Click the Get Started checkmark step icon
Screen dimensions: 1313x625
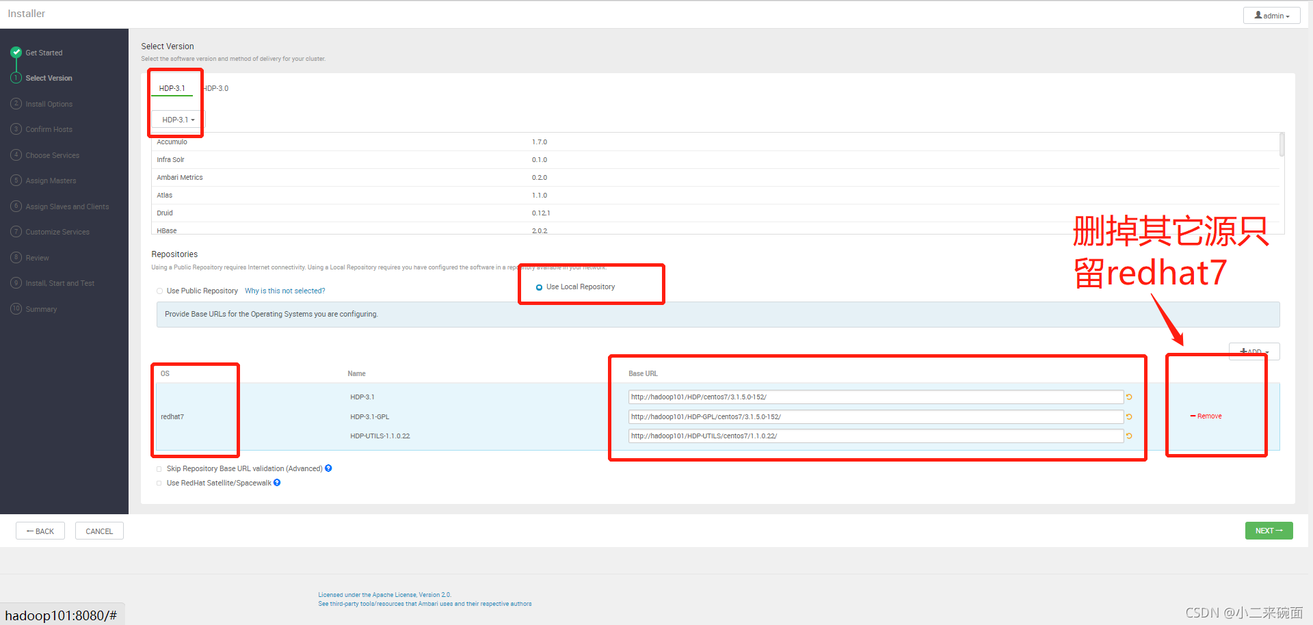16,52
